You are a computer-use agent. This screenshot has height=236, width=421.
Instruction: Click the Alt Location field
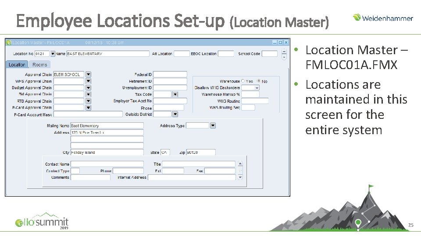182,54
